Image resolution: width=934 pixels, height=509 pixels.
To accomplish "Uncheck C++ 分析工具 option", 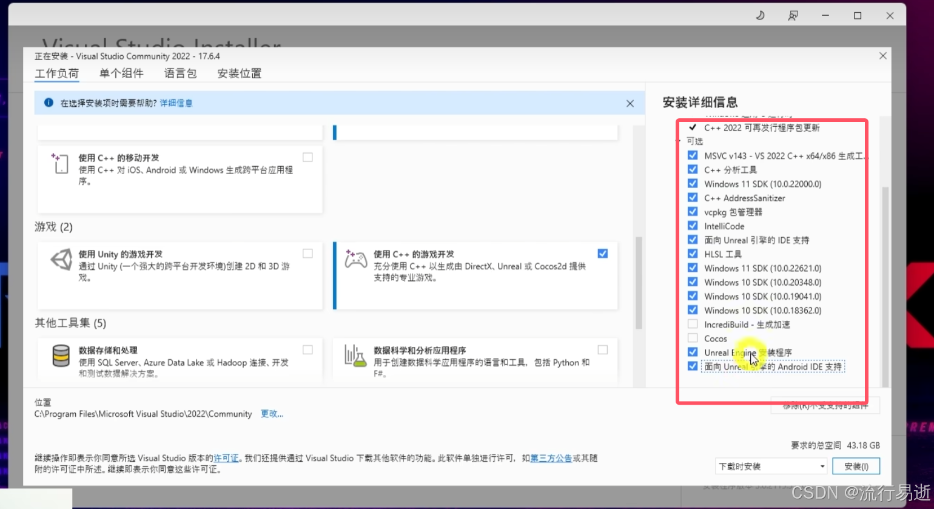I will pyautogui.click(x=693, y=169).
